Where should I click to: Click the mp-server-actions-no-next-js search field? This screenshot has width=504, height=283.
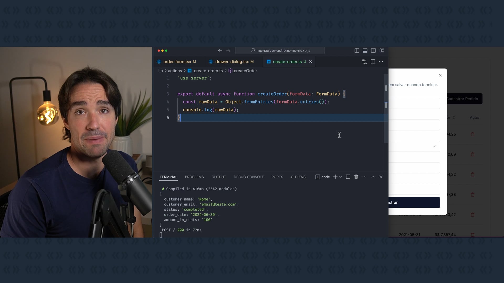[x=280, y=50]
